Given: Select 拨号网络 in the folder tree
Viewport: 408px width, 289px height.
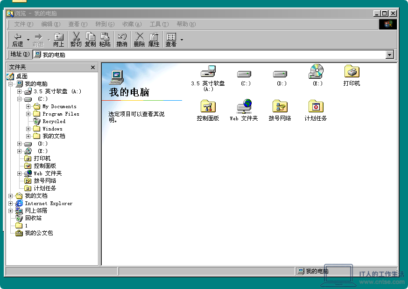Looking at the screenshot, I should click(45, 181).
